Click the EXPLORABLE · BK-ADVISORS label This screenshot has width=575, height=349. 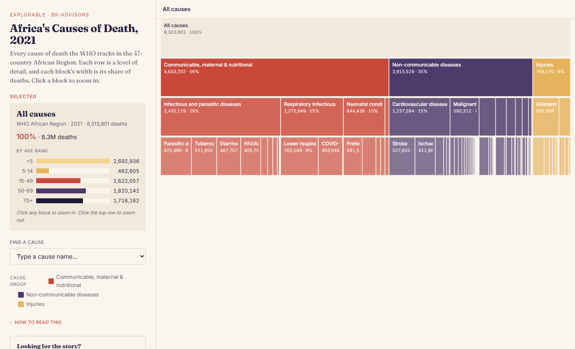[x=49, y=15]
